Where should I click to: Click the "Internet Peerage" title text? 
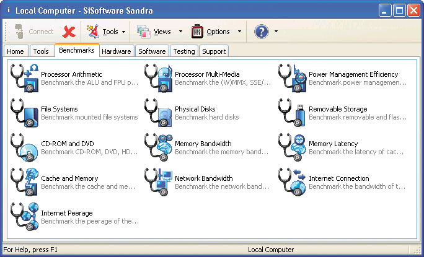(x=67, y=213)
